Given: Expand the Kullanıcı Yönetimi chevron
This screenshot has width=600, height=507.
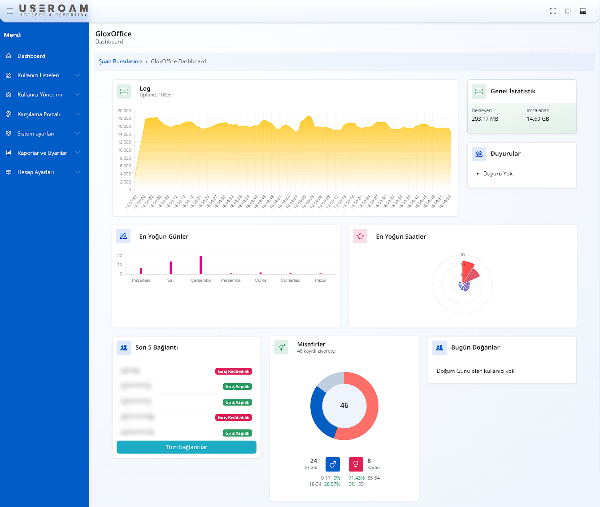Looking at the screenshot, I should [x=78, y=95].
